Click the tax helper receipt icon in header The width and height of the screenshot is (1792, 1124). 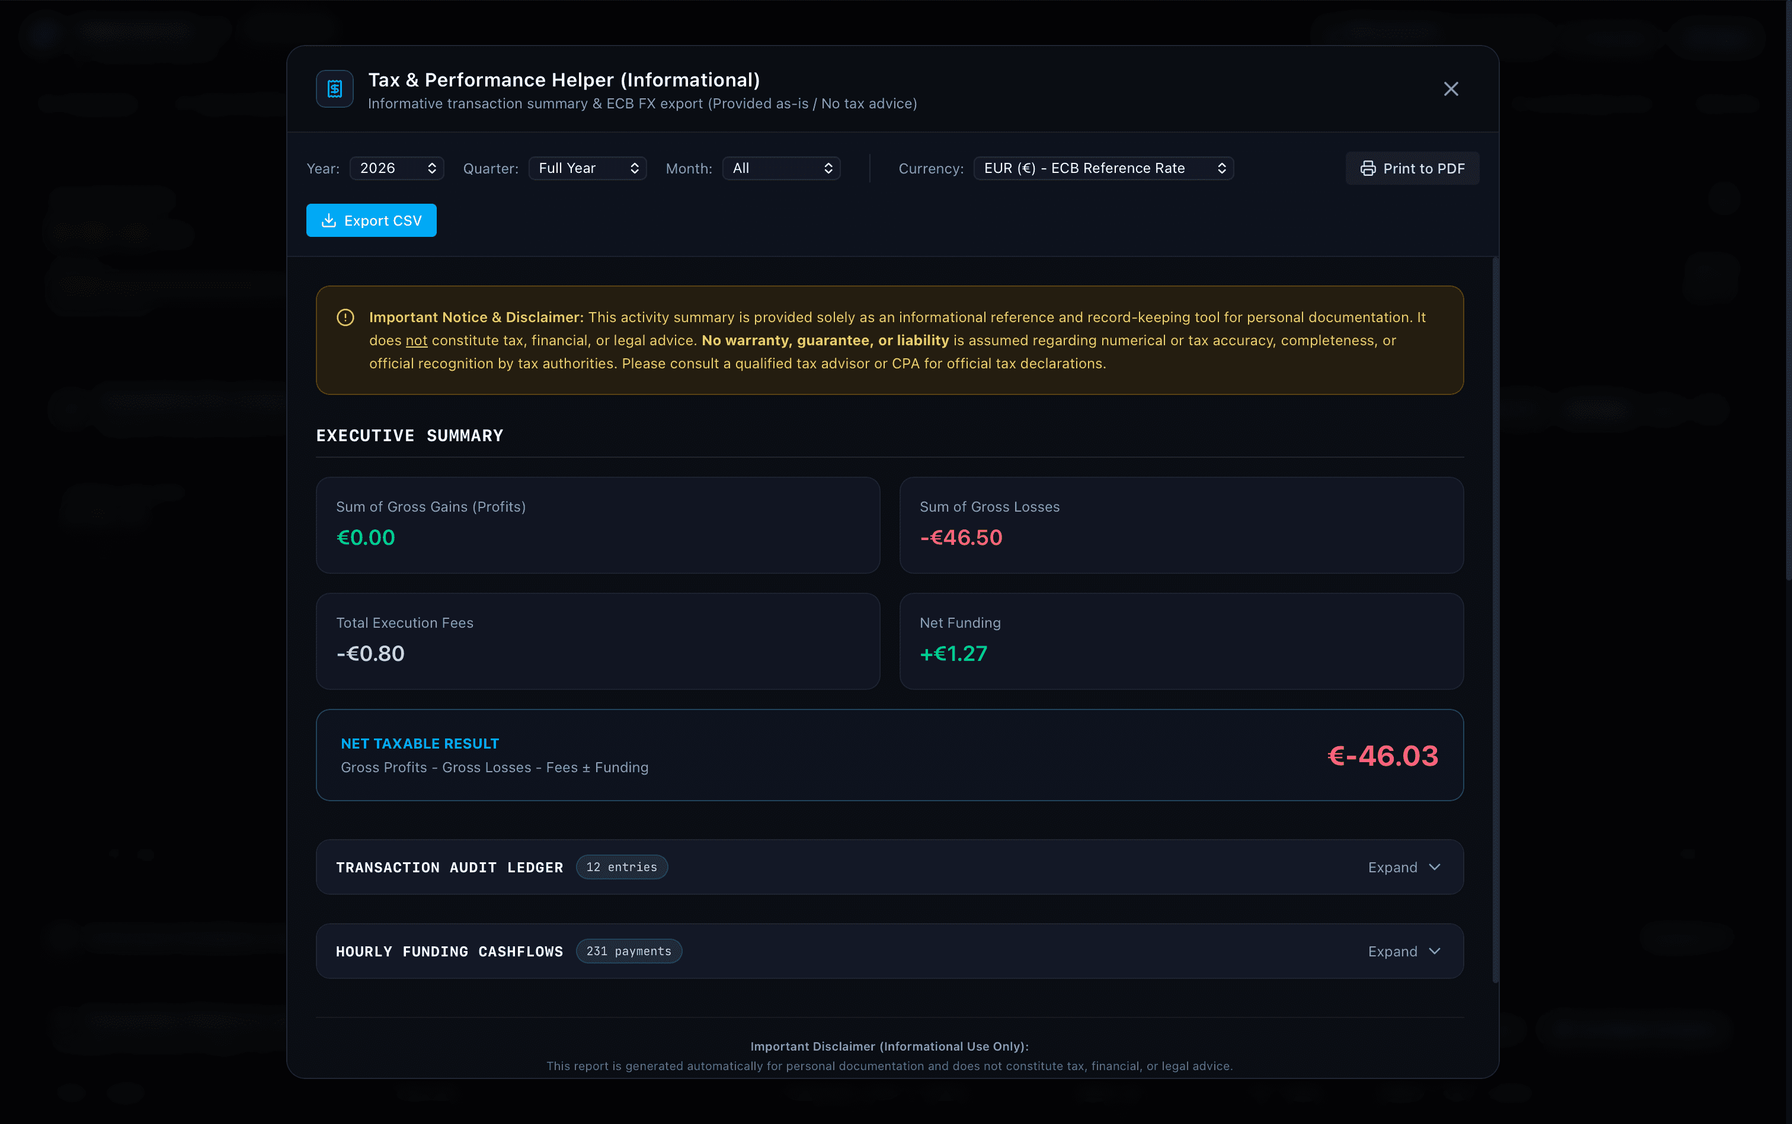click(335, 89)
